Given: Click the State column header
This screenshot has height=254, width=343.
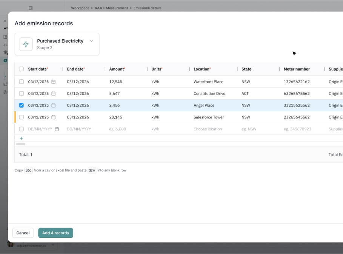Looking at the screenshot, I should (246, 69).
